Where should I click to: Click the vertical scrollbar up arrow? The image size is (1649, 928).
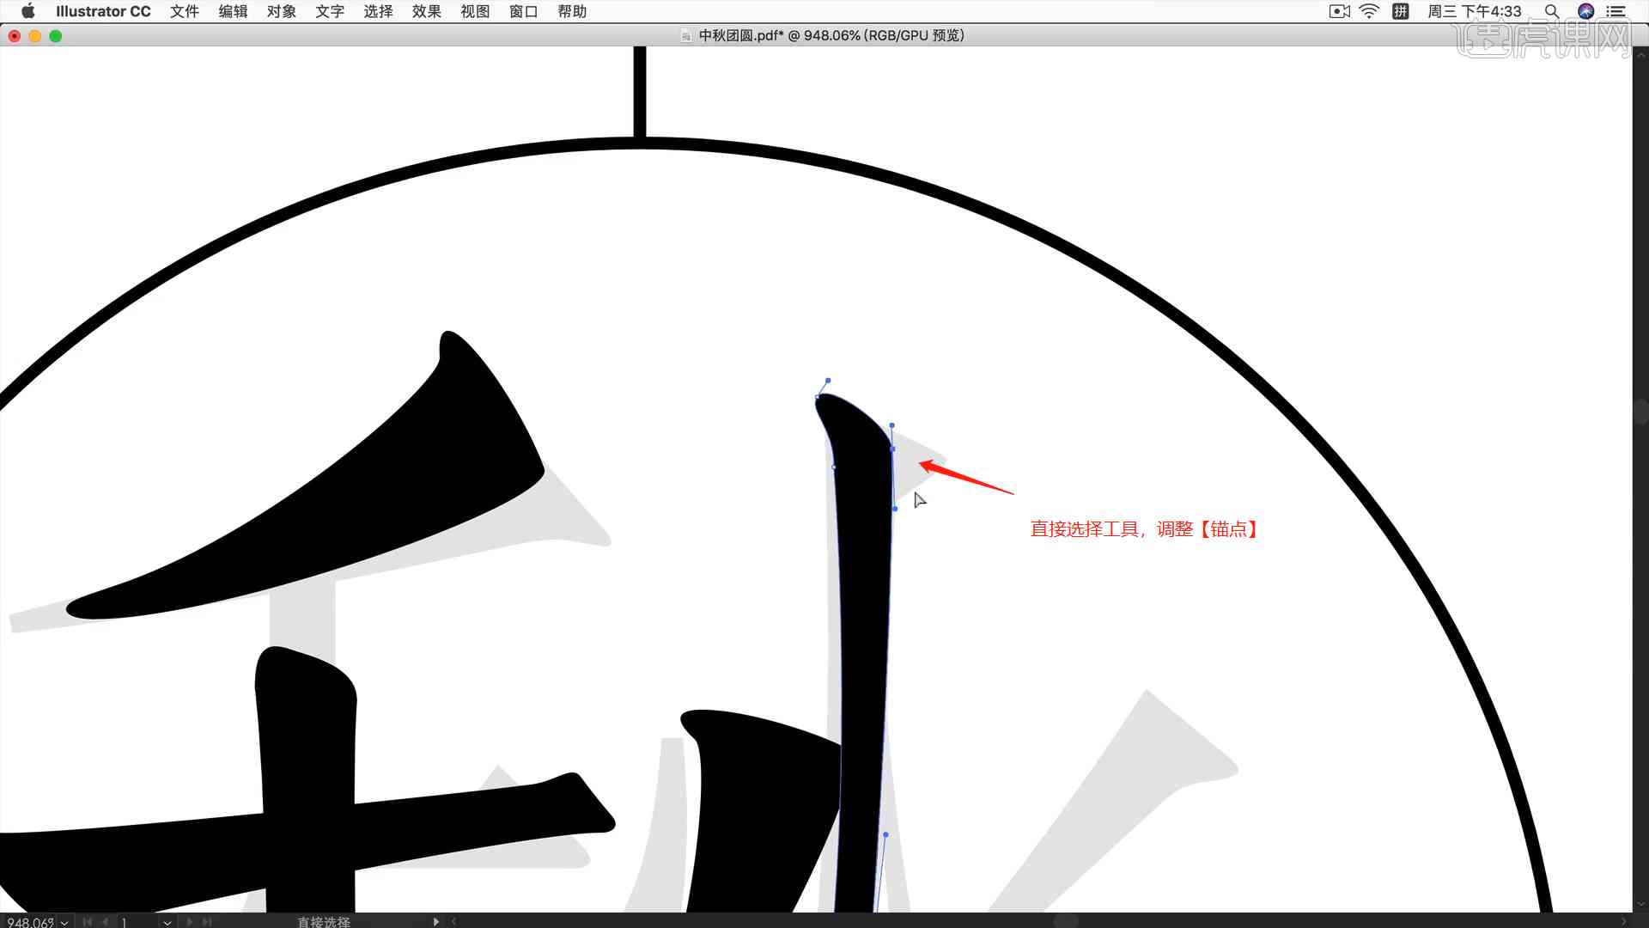pos(1640,54)
